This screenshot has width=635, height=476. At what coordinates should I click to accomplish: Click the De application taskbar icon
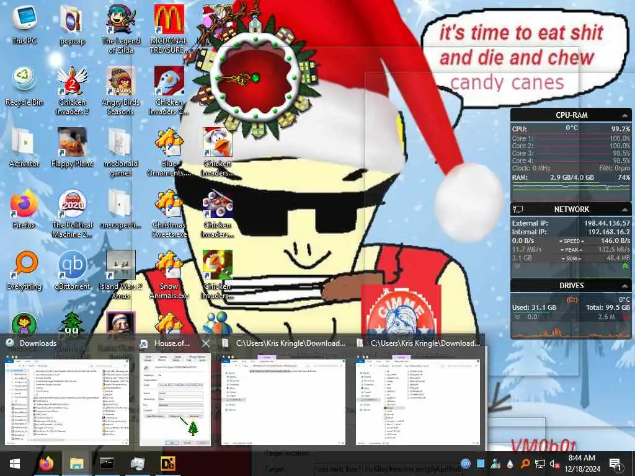(167, 464)
